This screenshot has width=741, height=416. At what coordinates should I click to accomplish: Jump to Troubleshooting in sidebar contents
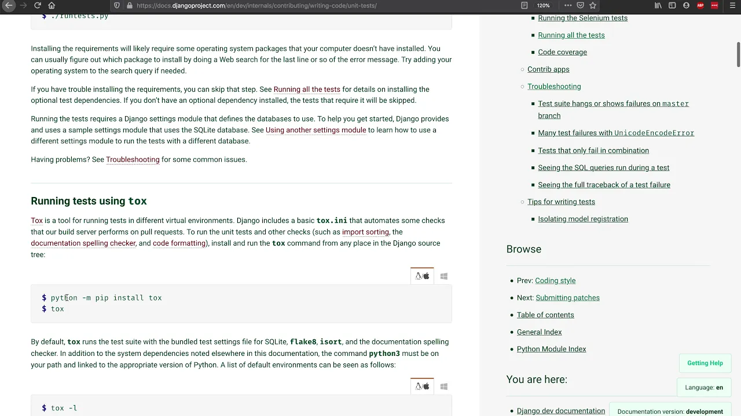pos(554,87)
